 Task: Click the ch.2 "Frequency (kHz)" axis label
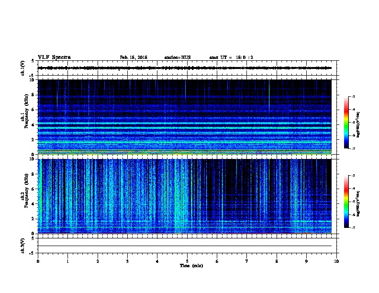click(26, 191)
